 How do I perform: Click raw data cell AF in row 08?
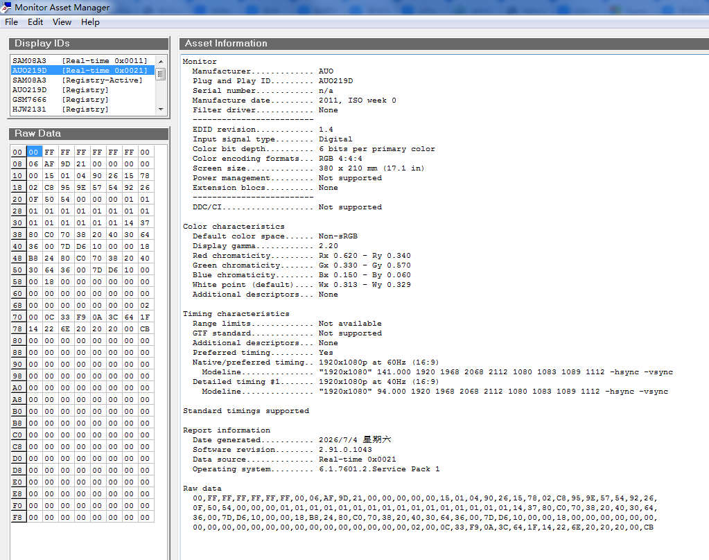tap(49, 164)
